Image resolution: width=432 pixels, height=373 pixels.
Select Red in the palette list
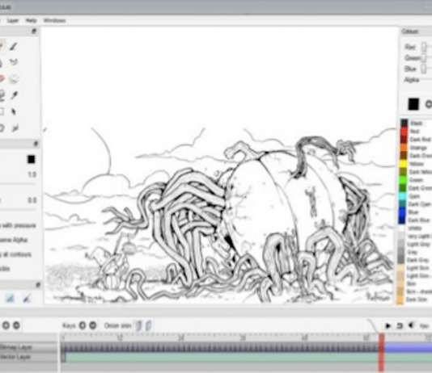(x=416, y=132)
